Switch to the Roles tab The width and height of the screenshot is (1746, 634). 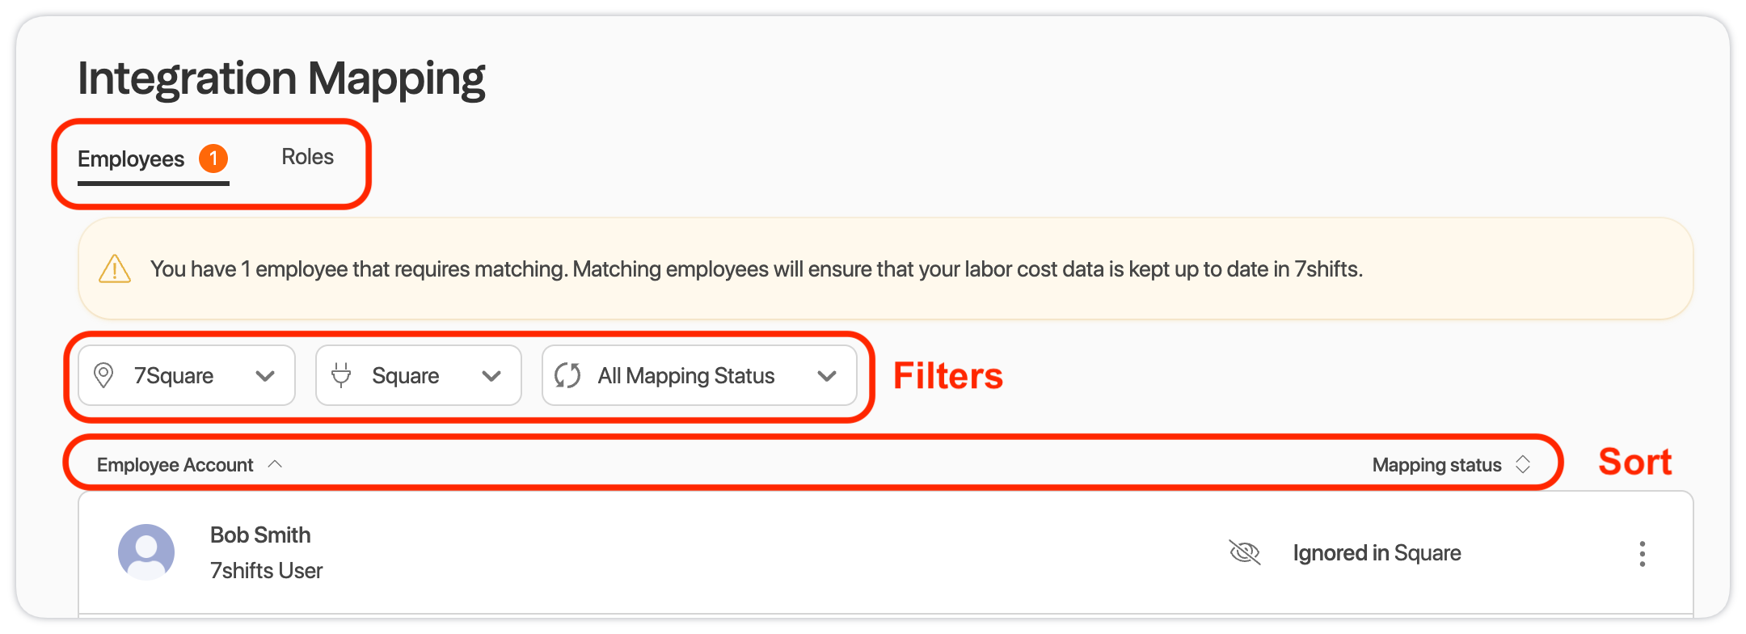[307, 157]
